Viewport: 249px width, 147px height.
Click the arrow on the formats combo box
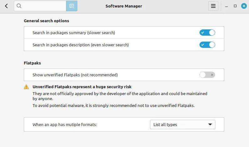(210, 124)
